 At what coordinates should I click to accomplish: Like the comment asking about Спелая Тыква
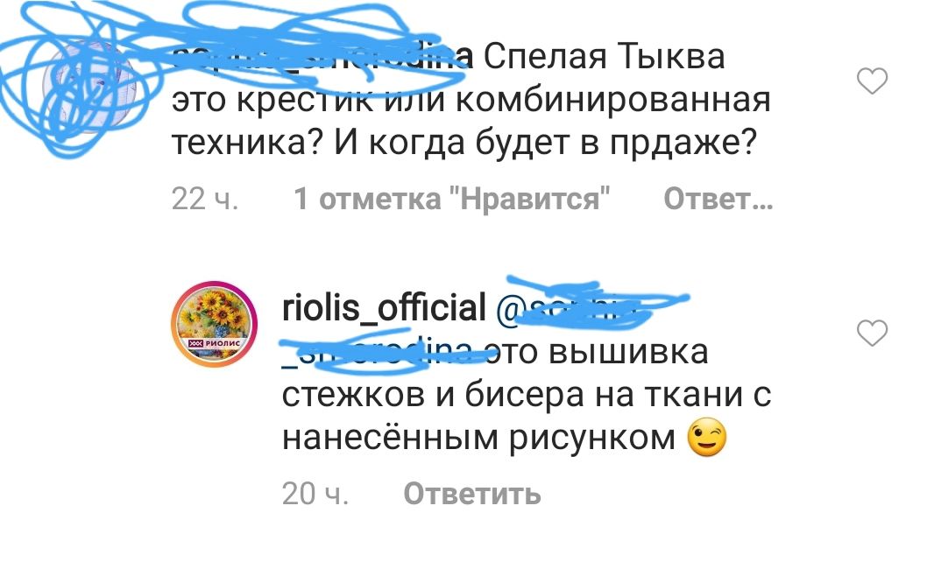[x=873, y=81]
